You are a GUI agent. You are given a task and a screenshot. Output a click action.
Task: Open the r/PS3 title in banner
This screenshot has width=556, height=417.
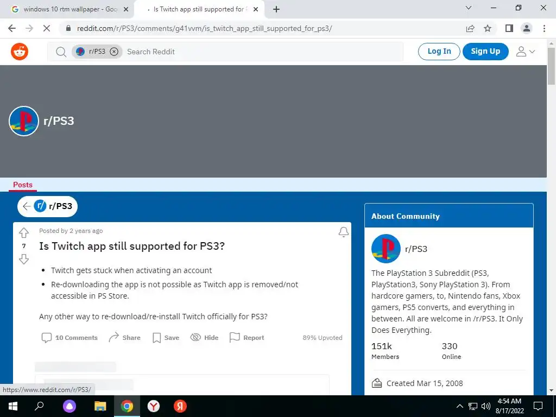[x=59, y=121]
